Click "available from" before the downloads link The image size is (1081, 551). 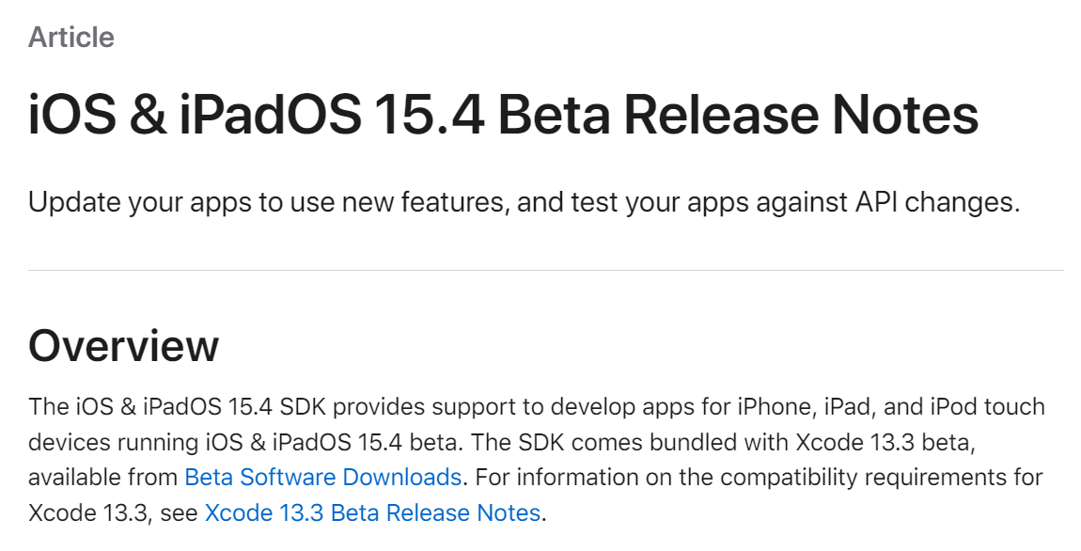click(102, 477)
